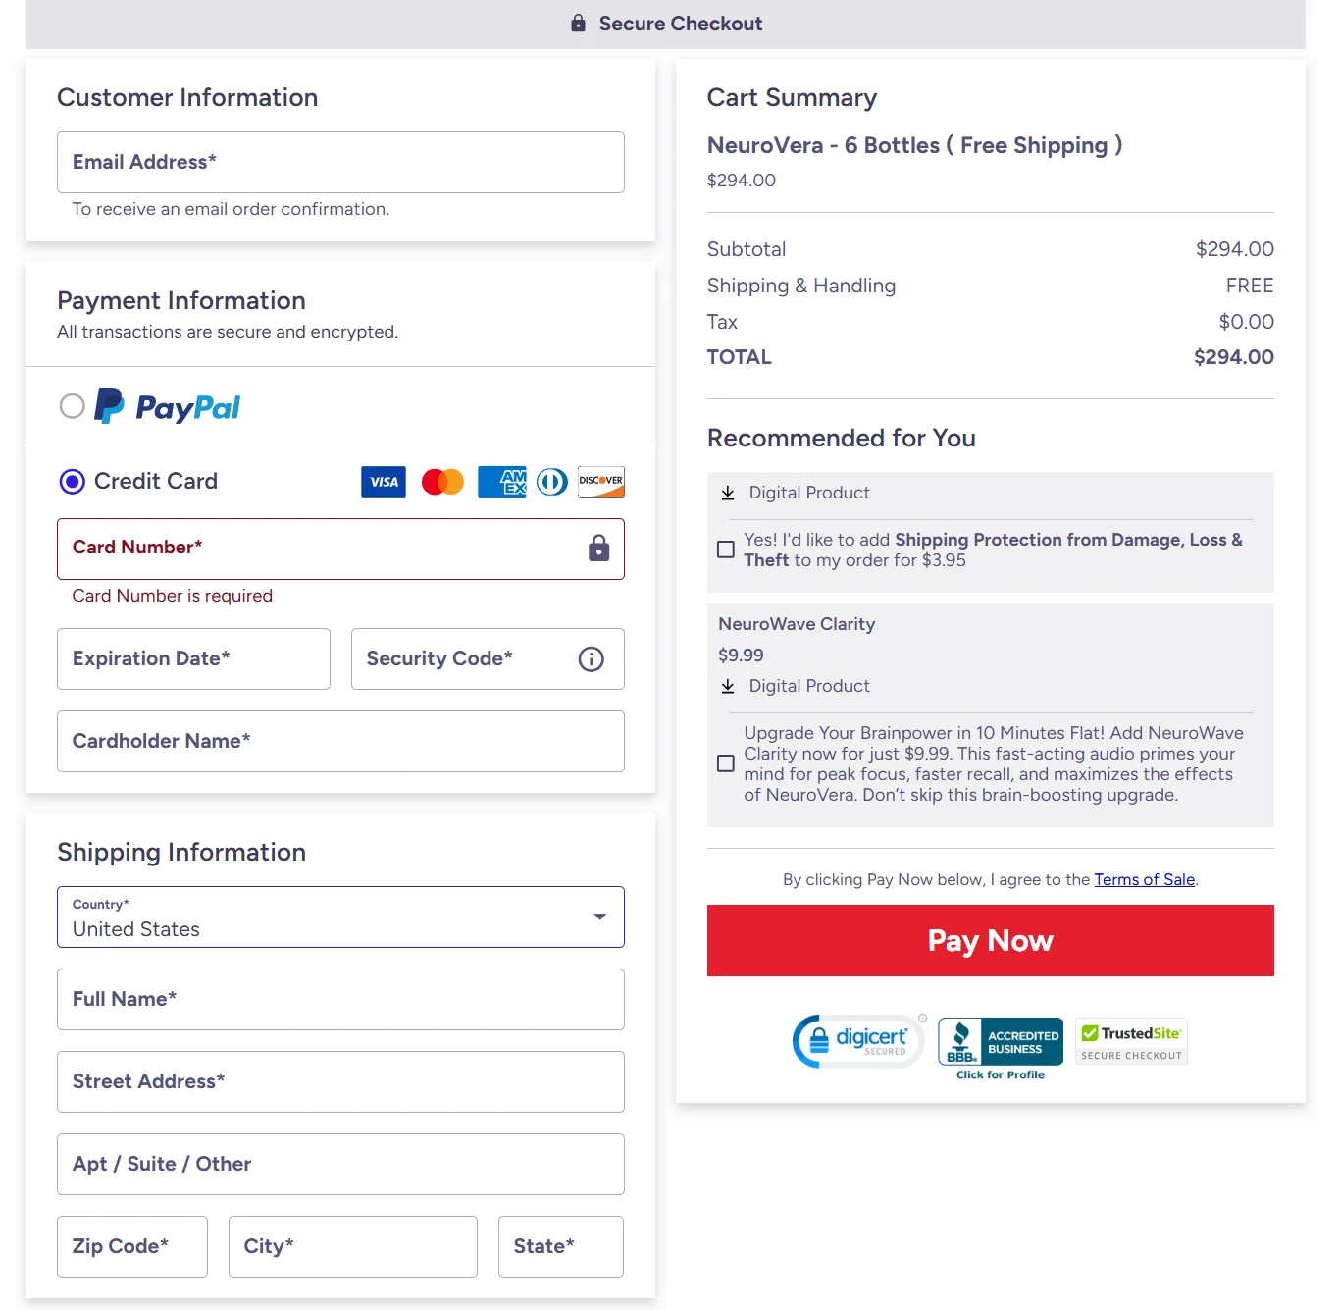Check the Shipping Protection checkbox

click(726, 550)
